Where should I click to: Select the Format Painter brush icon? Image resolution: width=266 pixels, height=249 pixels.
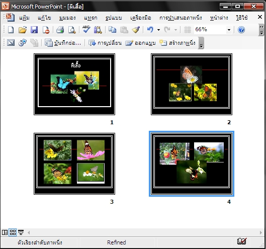pyautogui.click(x=136, y=30)
